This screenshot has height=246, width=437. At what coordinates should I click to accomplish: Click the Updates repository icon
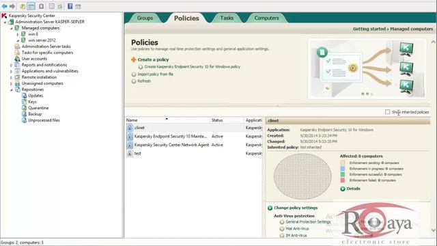[x=25, y=96]
